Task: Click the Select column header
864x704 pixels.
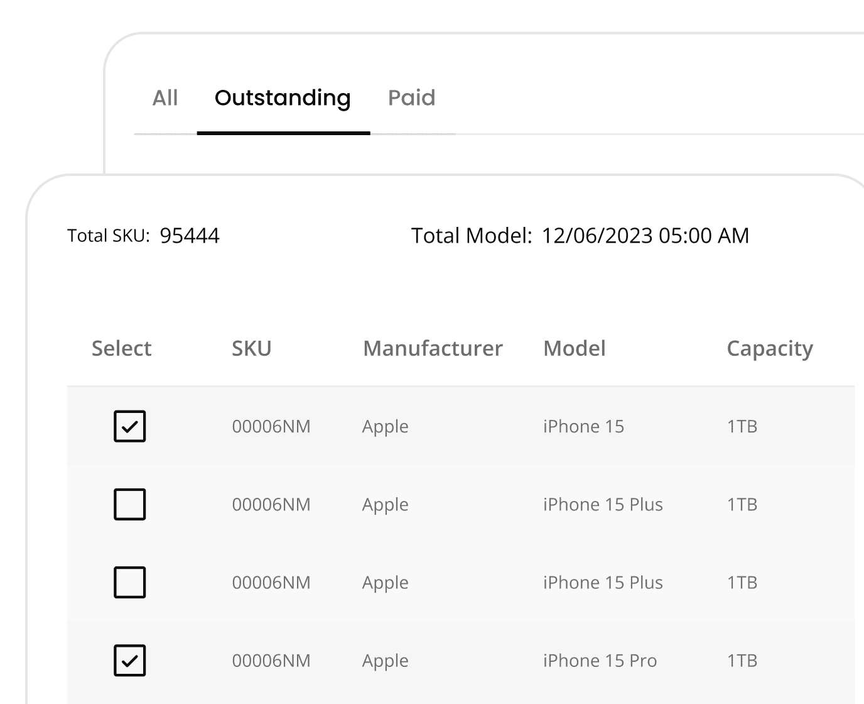Action: 122,348
